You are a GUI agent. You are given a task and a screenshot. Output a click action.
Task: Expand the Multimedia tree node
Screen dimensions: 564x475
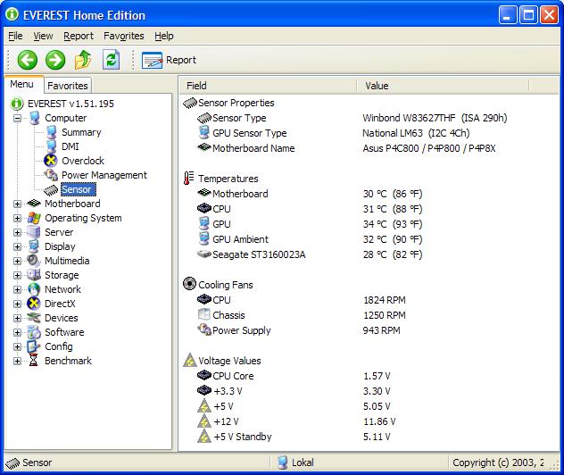point(17,261)
